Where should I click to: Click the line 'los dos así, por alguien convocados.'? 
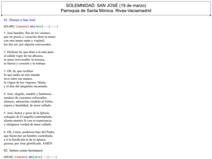coord(28,44)
